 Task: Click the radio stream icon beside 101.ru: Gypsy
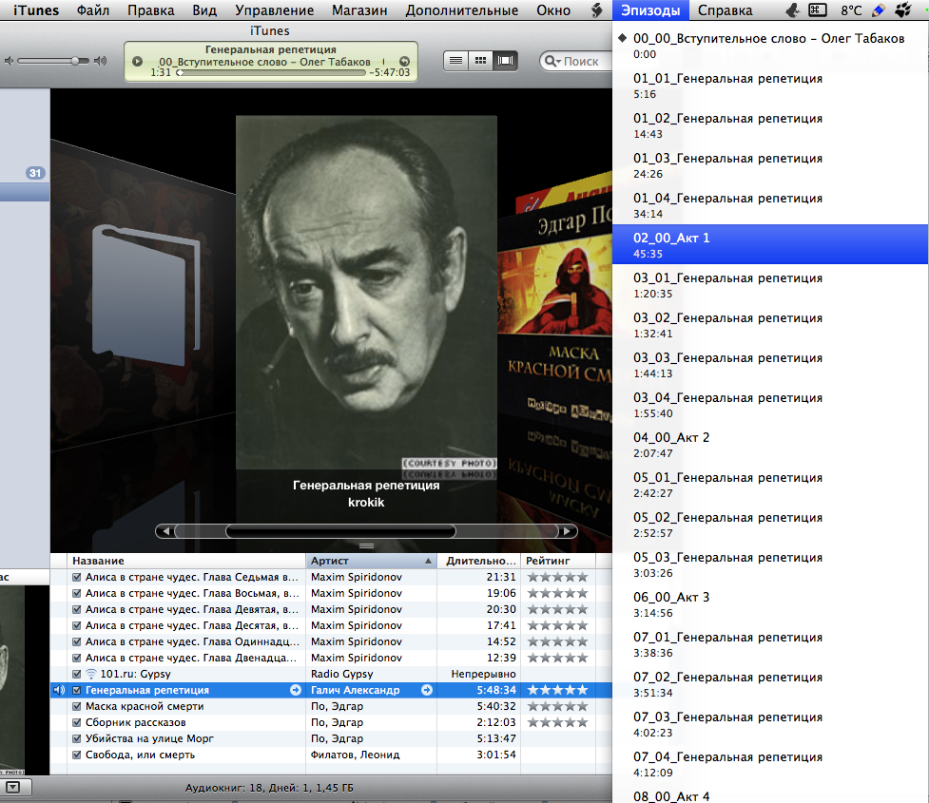pyautogui.click(x=91, y=674)
